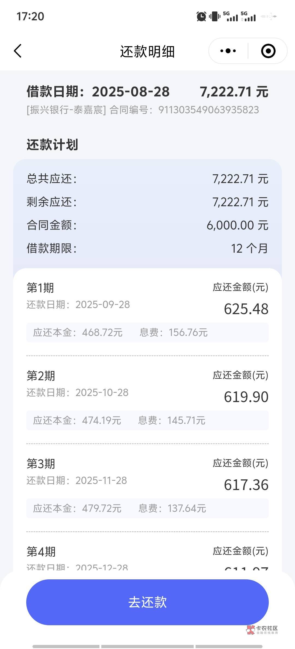Viewport: 295px width, 649px height.
Task: Tap the first 5G signal icon
Action: pos(231,16)
